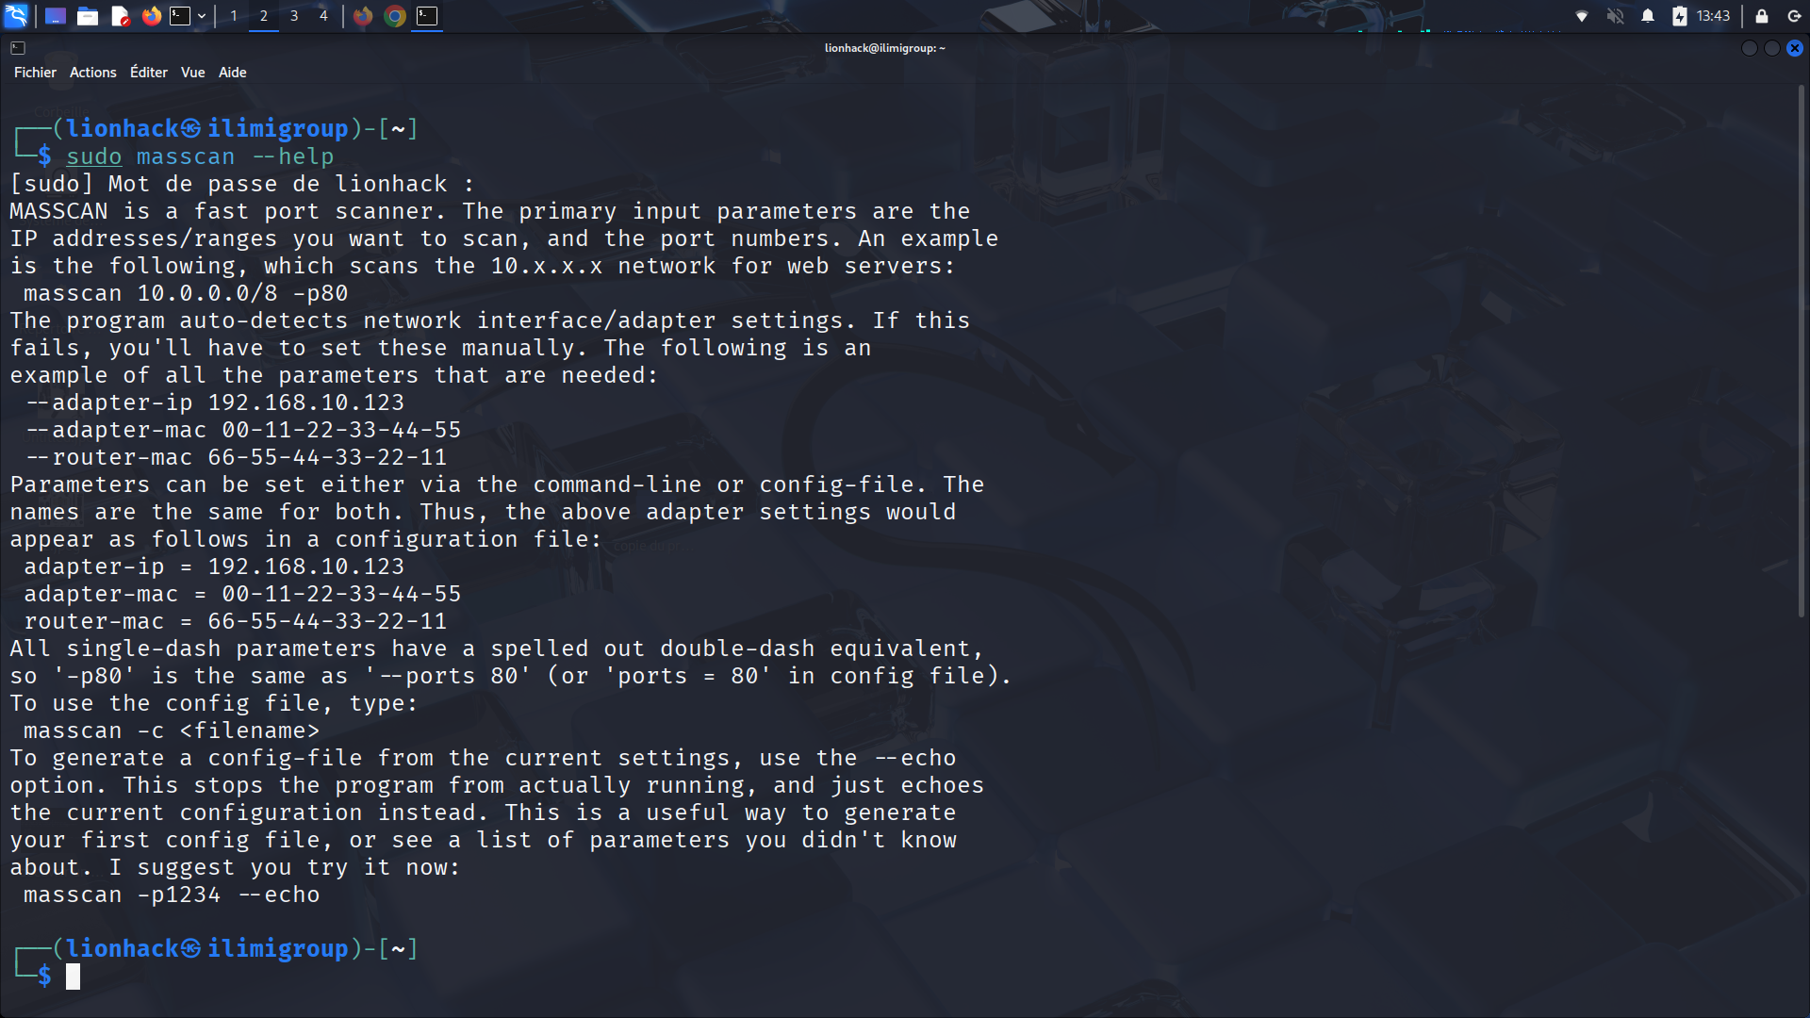Launch Firefox from the panel launcher

pos(151,16)
